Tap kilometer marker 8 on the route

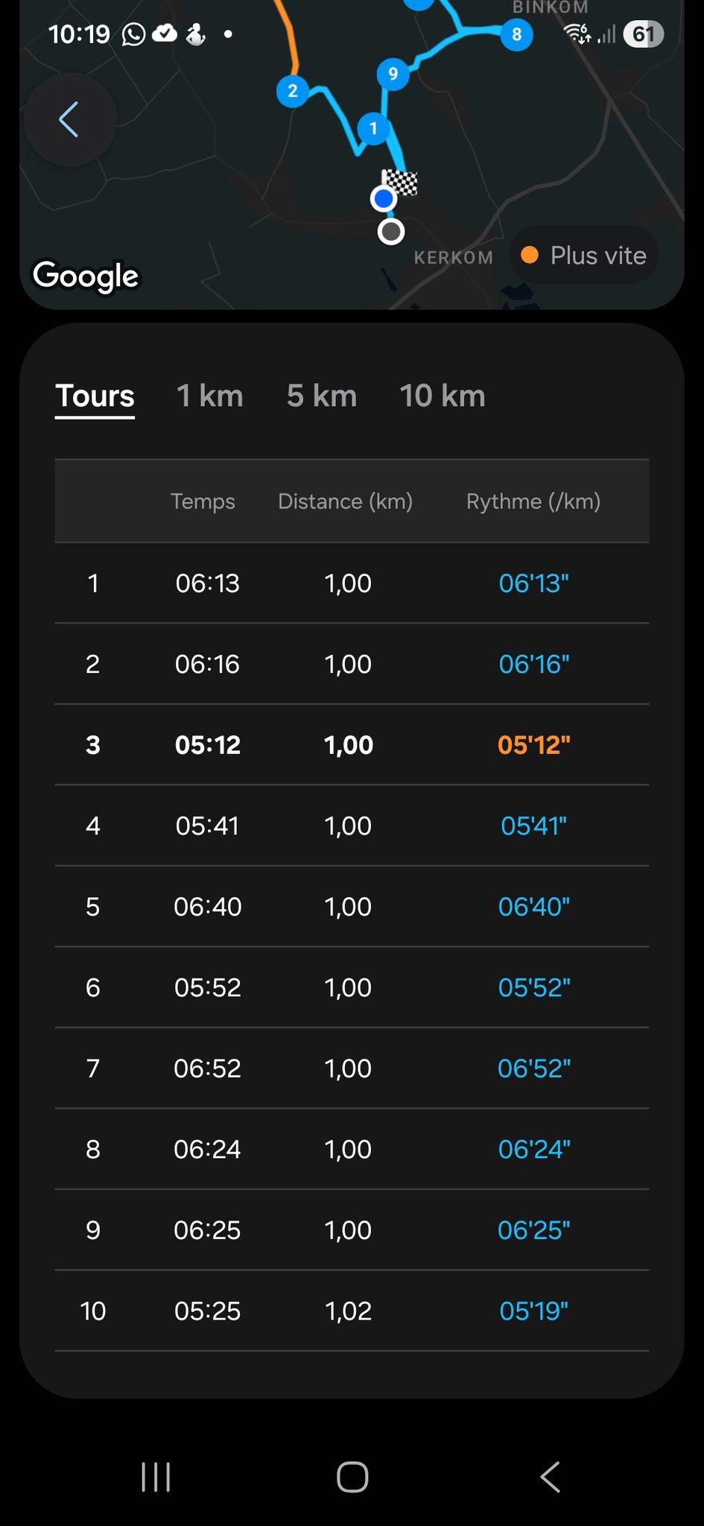coord(516,34)
